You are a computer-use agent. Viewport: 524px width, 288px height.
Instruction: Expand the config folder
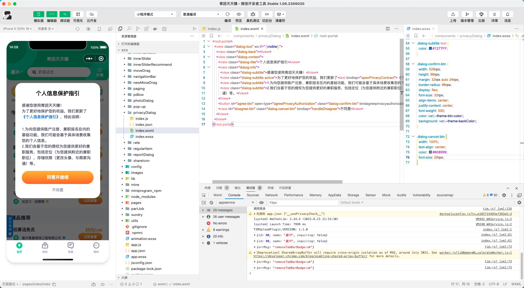122,167
